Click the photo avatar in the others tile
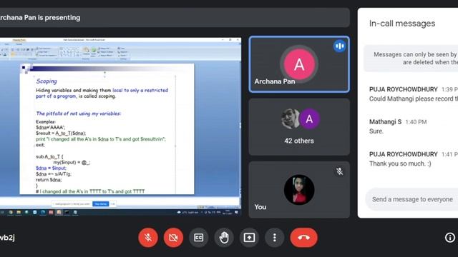Viewport: 458px width, 257px height. click(x=291, y=119)
